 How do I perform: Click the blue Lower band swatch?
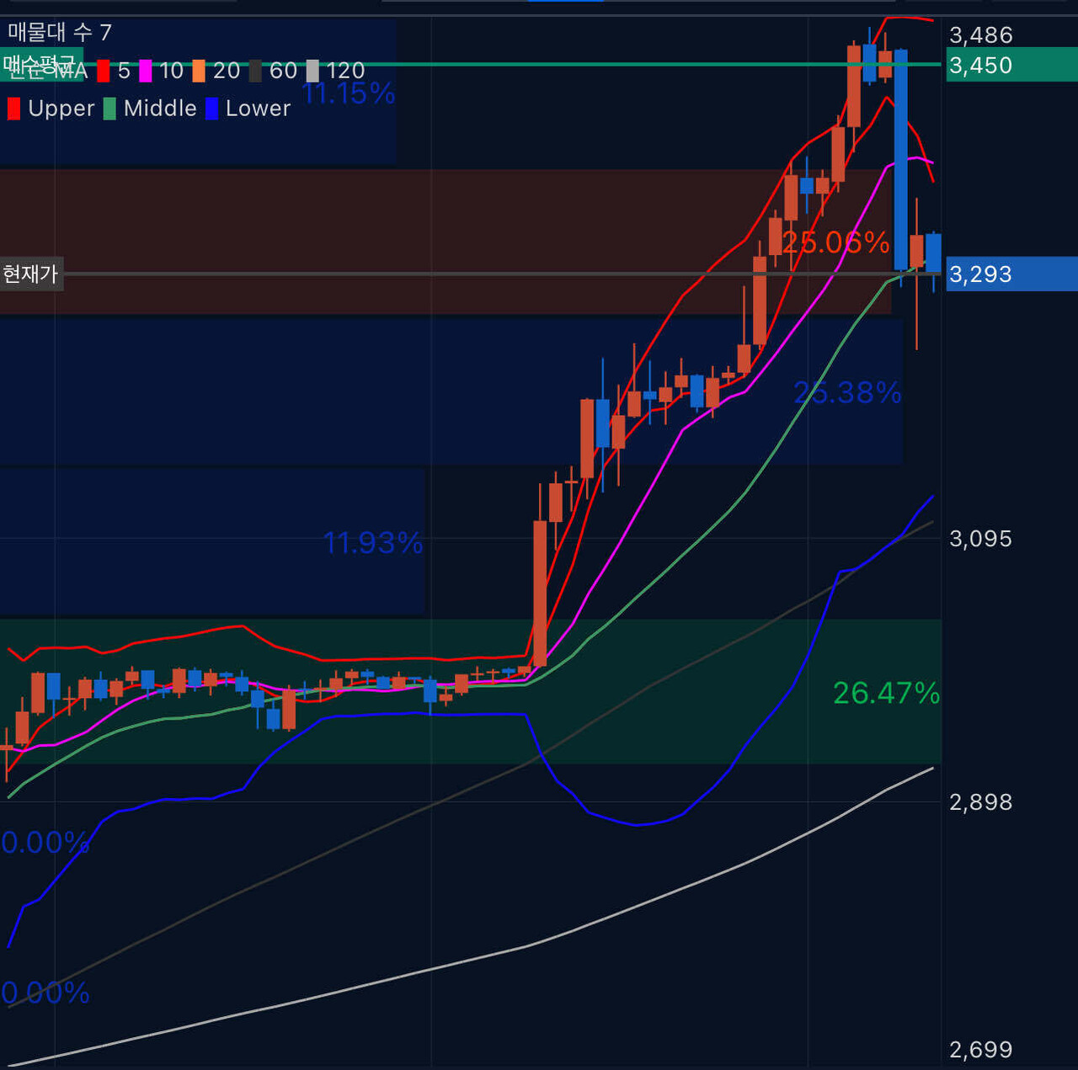pyautogui.click(x=211, y=109)
